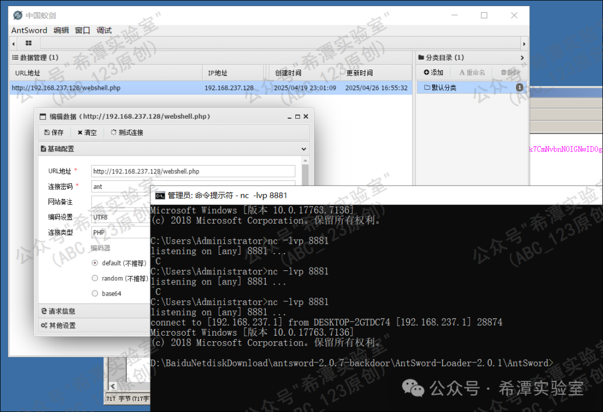This screenshot has width=603, height=412.
Task: Click the 2025/04/19 23:01:09 creation time cell
Action: tap(305, 88)
